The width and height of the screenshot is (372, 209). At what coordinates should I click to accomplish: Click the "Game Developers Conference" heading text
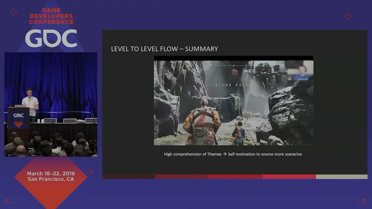[51, 16]
